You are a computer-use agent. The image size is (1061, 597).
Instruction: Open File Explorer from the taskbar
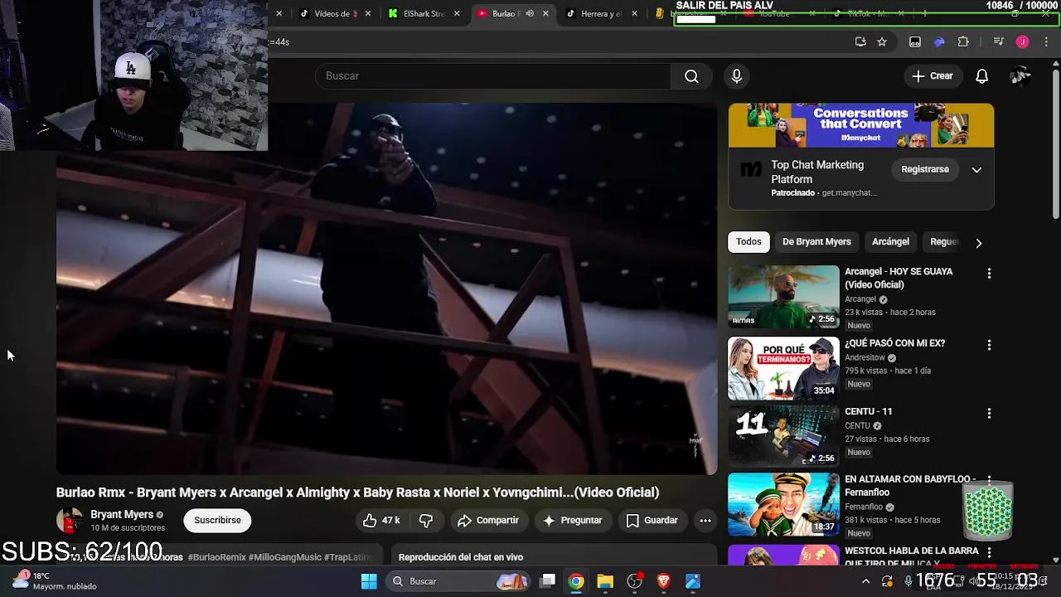pos(605,581)
